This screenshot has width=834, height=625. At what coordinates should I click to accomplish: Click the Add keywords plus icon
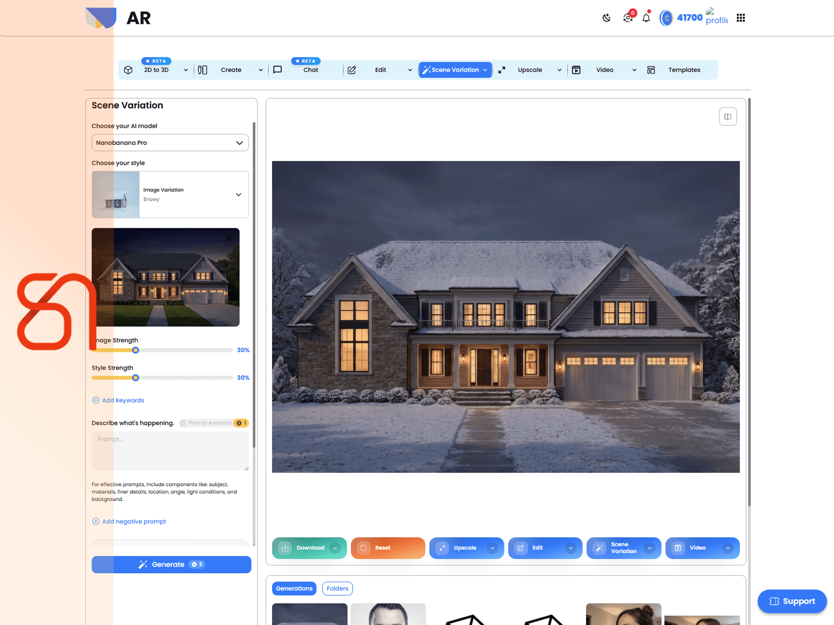click(96, 400)
